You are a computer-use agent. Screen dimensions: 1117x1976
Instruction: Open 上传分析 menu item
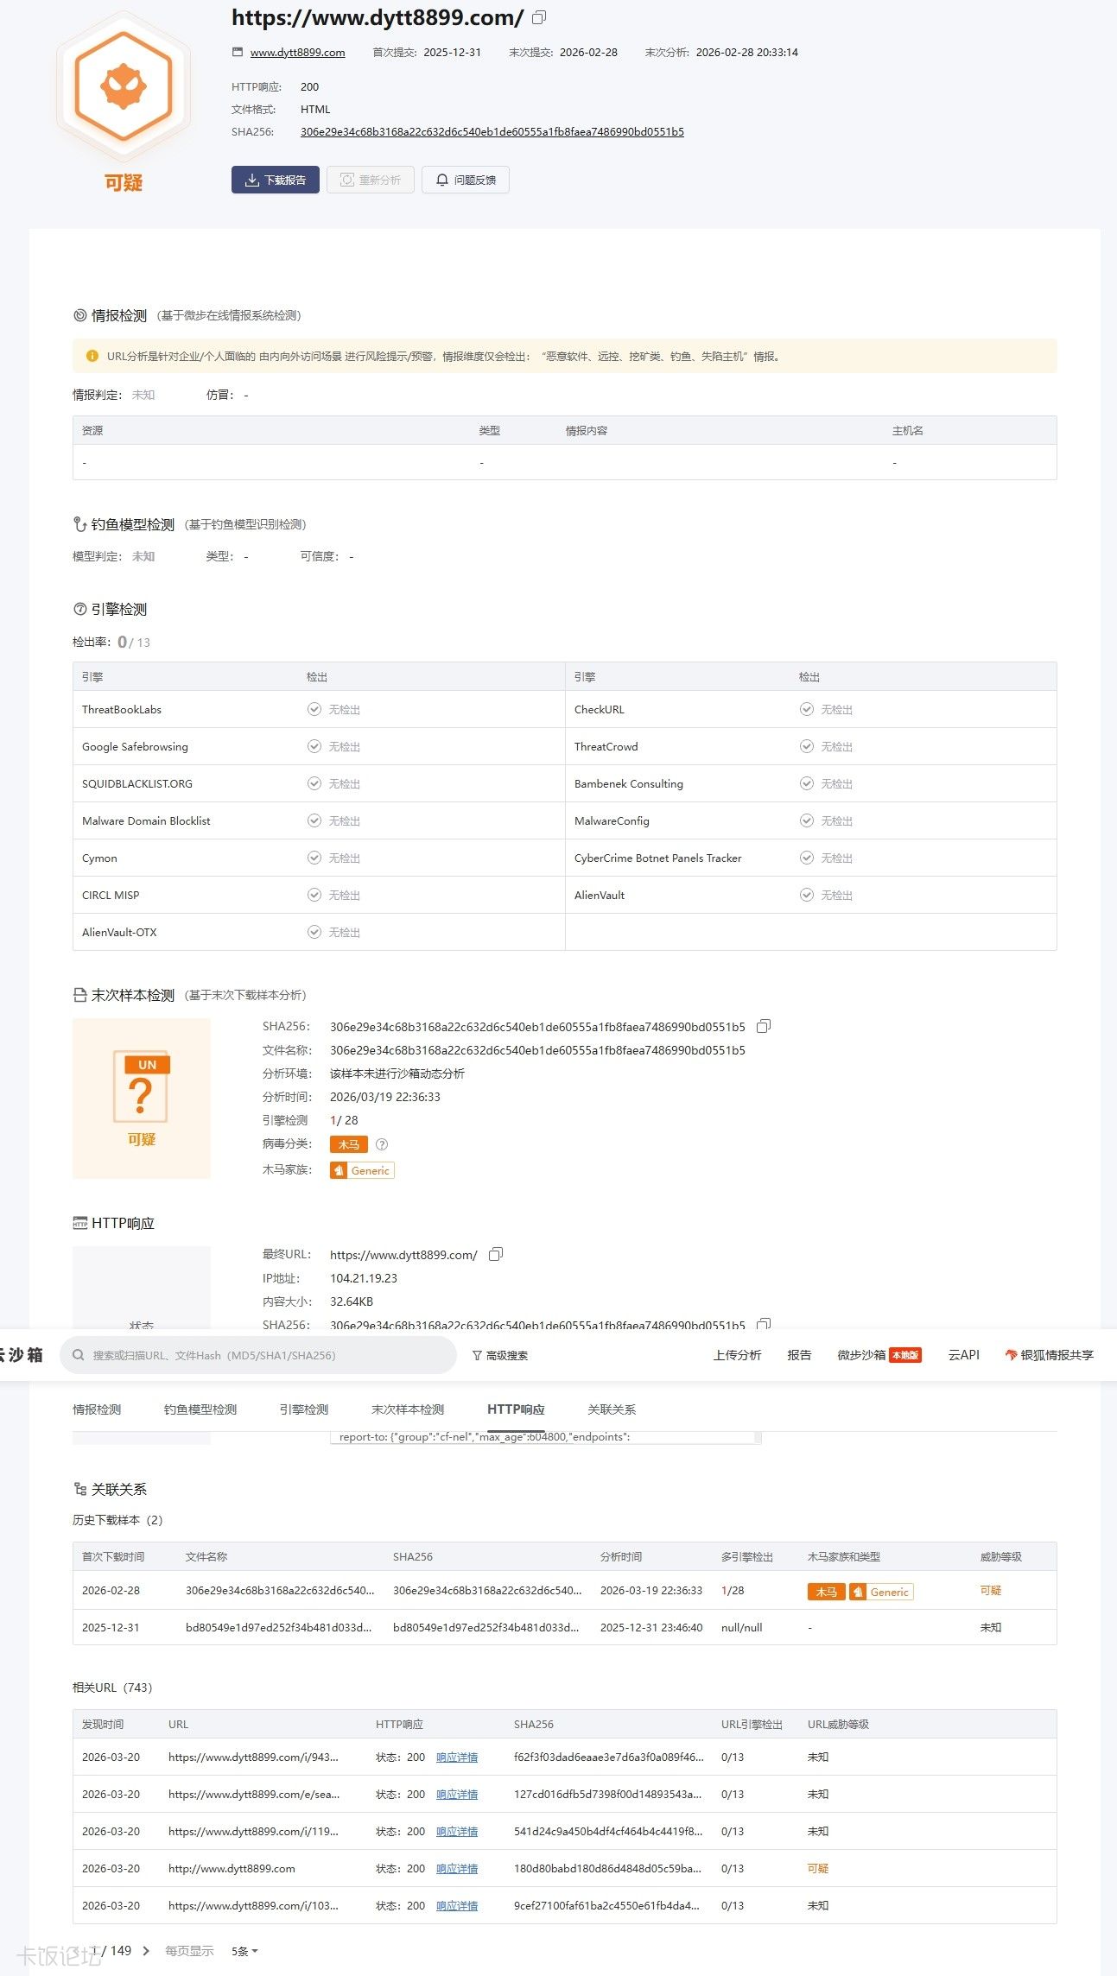point(737,1355)
